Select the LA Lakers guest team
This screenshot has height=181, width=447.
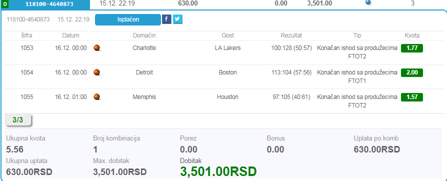click(228, 48)
